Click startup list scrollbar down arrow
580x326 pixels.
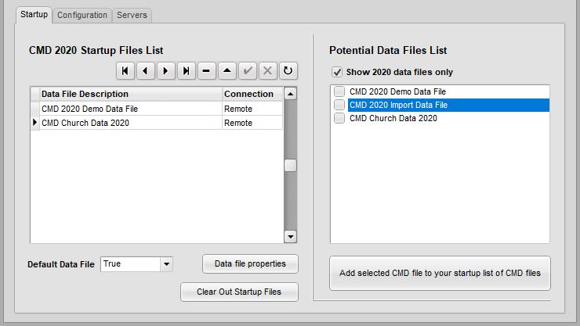[290, 236]
